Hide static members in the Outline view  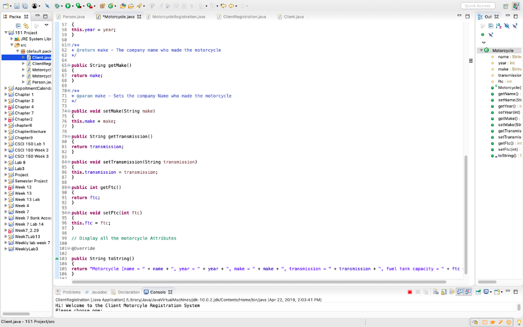515,26
